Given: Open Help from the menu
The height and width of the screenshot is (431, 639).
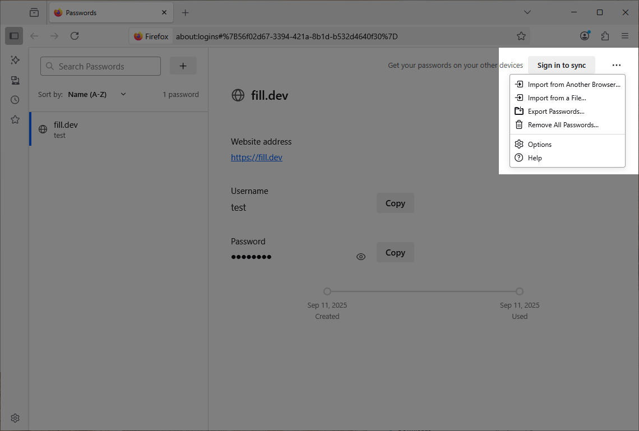Looking at the screenshot, I should tap(567, 157).
